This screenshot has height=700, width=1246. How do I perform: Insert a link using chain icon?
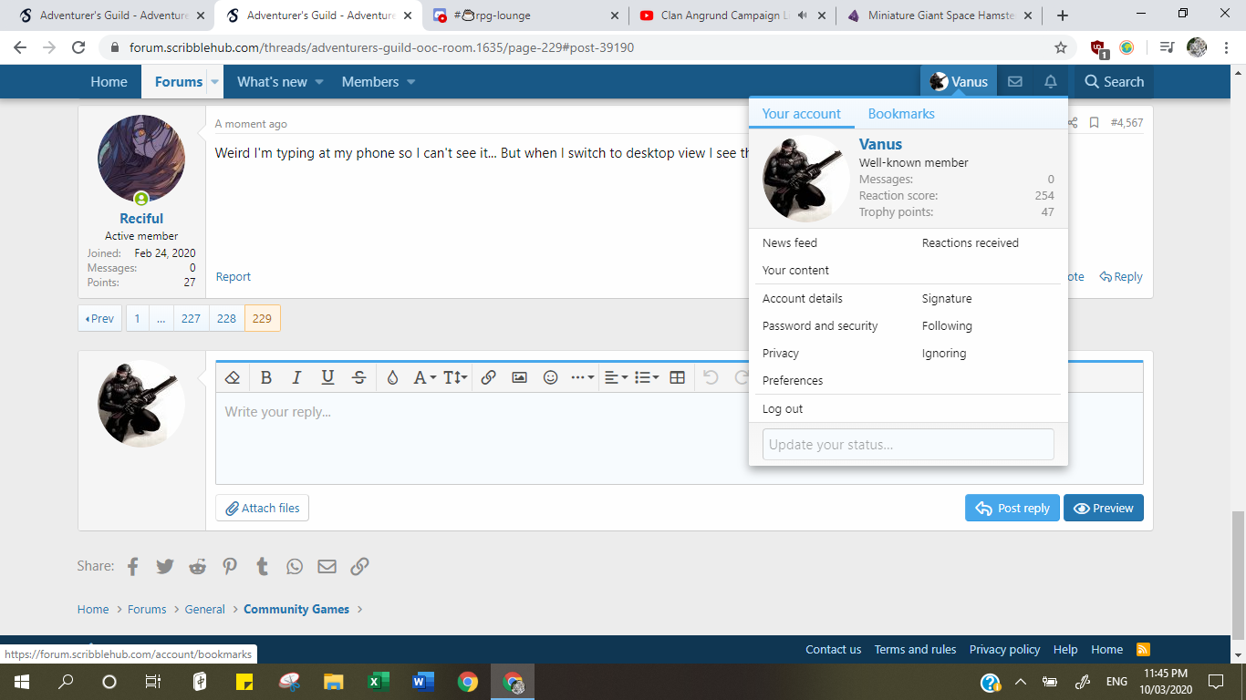(x=488, y=377)
